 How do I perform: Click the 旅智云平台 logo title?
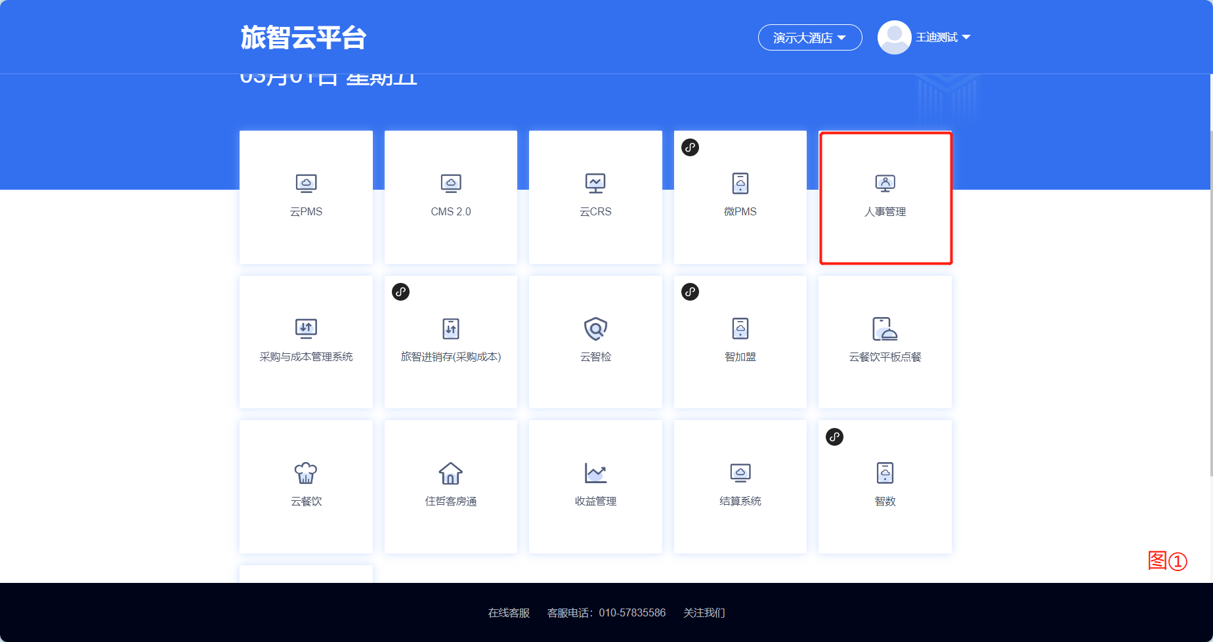(x=303, y=37)
